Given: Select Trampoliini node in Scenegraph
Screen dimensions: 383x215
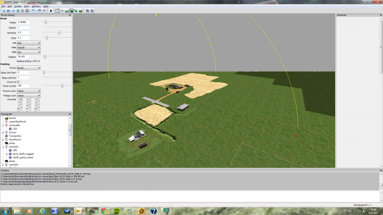Looking at the screenshot, I should pos(15,136).
